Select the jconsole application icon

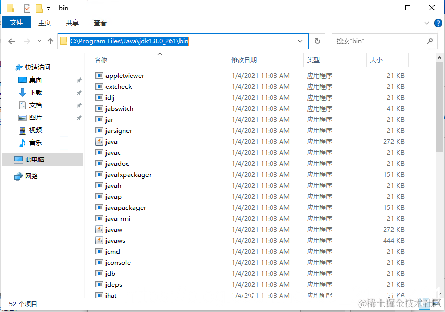[x=99, y=262]
